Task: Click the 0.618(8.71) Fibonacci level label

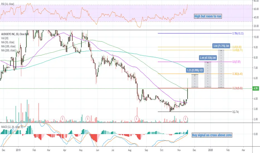Action: point(237,50)
